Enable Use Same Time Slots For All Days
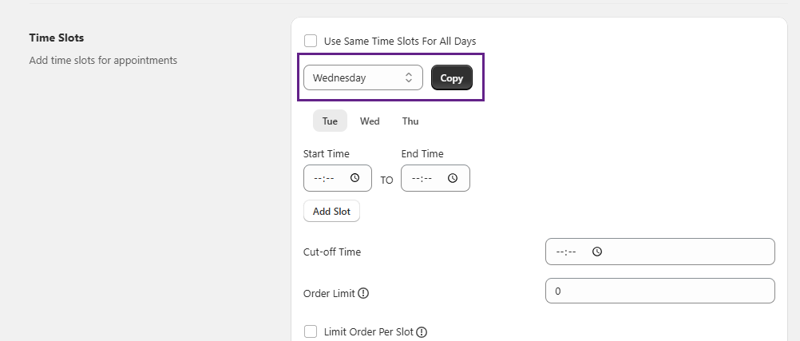 [x=311, y=41]
